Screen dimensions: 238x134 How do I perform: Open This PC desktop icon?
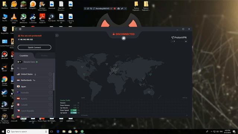(4, 17)
